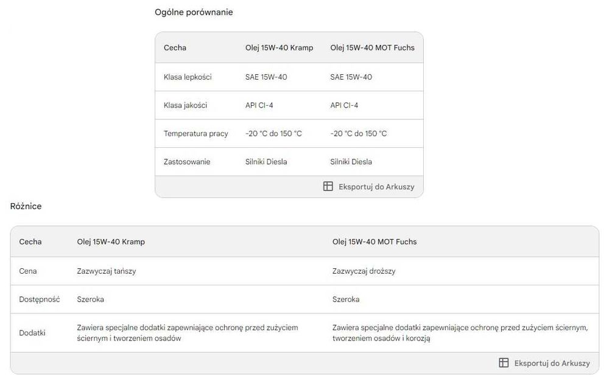Select the "Cena" row label

(28, 271)
